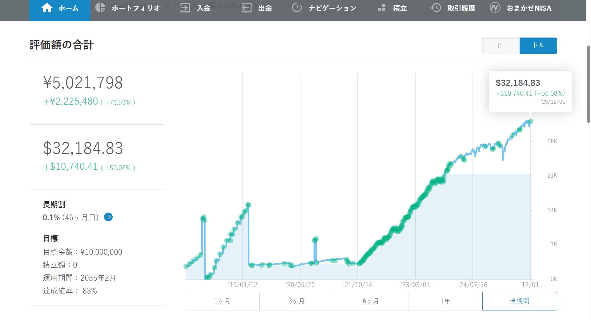Viewport: 591px width, 320px height.
Task: Switch currency display to 円
Action: pyautogui.click(x=501, y=46)
